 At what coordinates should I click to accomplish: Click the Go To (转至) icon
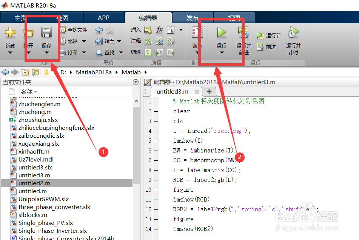(x=99, y=41)
